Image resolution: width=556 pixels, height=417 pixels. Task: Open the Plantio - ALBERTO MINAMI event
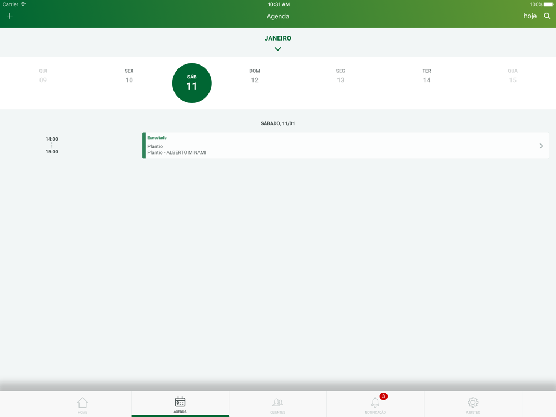(x=346, y=146)
